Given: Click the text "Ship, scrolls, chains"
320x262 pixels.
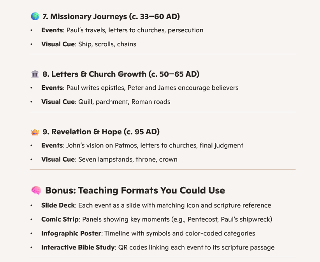Looking at the screenshot, I should click(107, 44).
